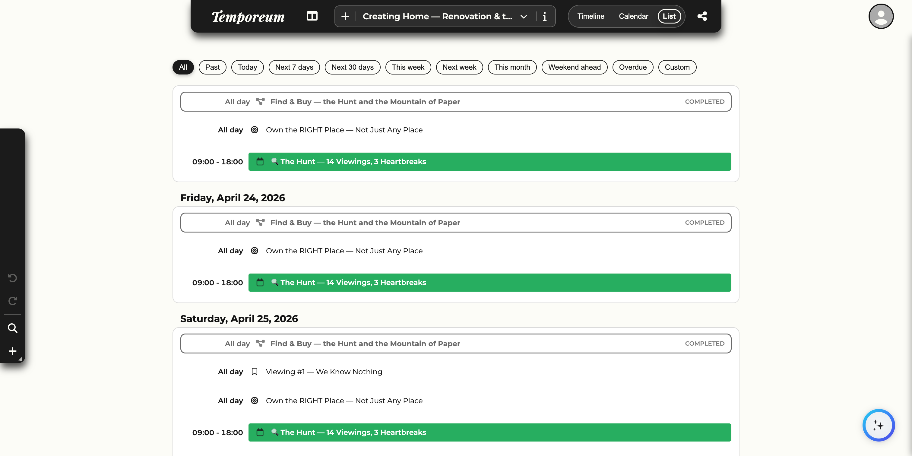Add a new item with header plus icon
Screen dimensions: 912x456
pos(345,16)
